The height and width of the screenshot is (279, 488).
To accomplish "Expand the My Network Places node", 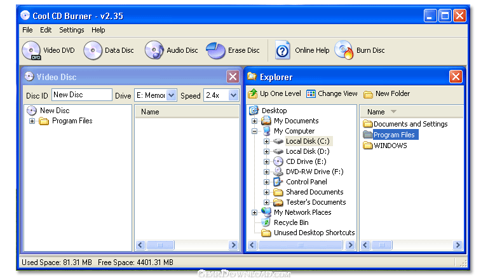I will [x=254, y=213].
